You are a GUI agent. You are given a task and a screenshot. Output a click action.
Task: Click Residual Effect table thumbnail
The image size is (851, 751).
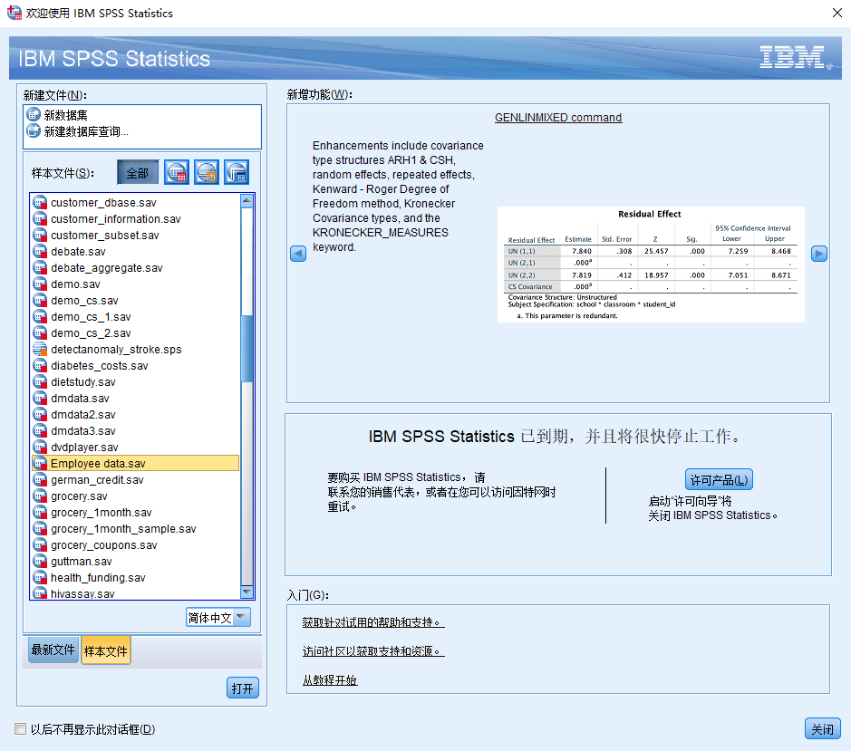click(x=650, y=265)
